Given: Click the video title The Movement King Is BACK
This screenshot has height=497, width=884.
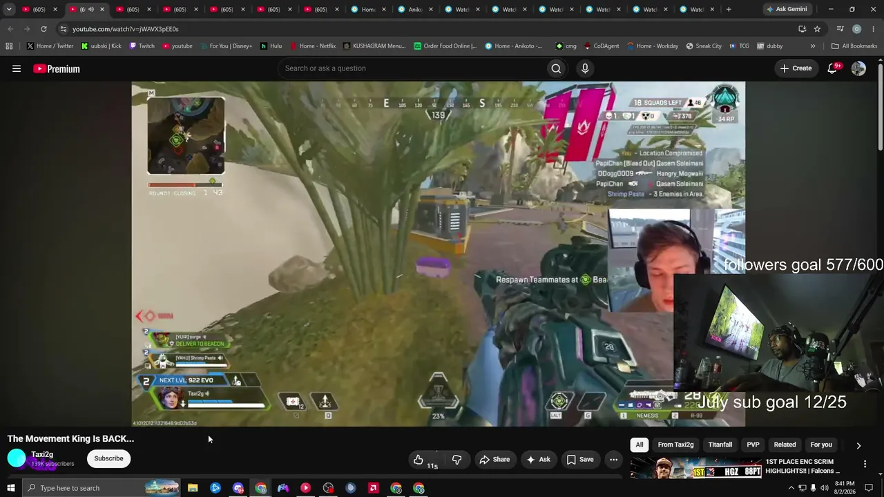Looking at the screenshot, I should tap(70, 438).
